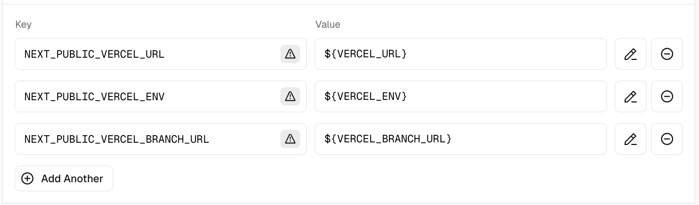Edit the ${VERCEL_ENV} variable row

click(x=630, y=96)
